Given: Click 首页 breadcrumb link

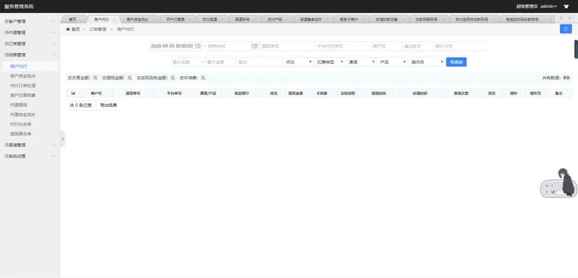Looking at the screenshot, I should pyautogui.click(x=76, y=29).
